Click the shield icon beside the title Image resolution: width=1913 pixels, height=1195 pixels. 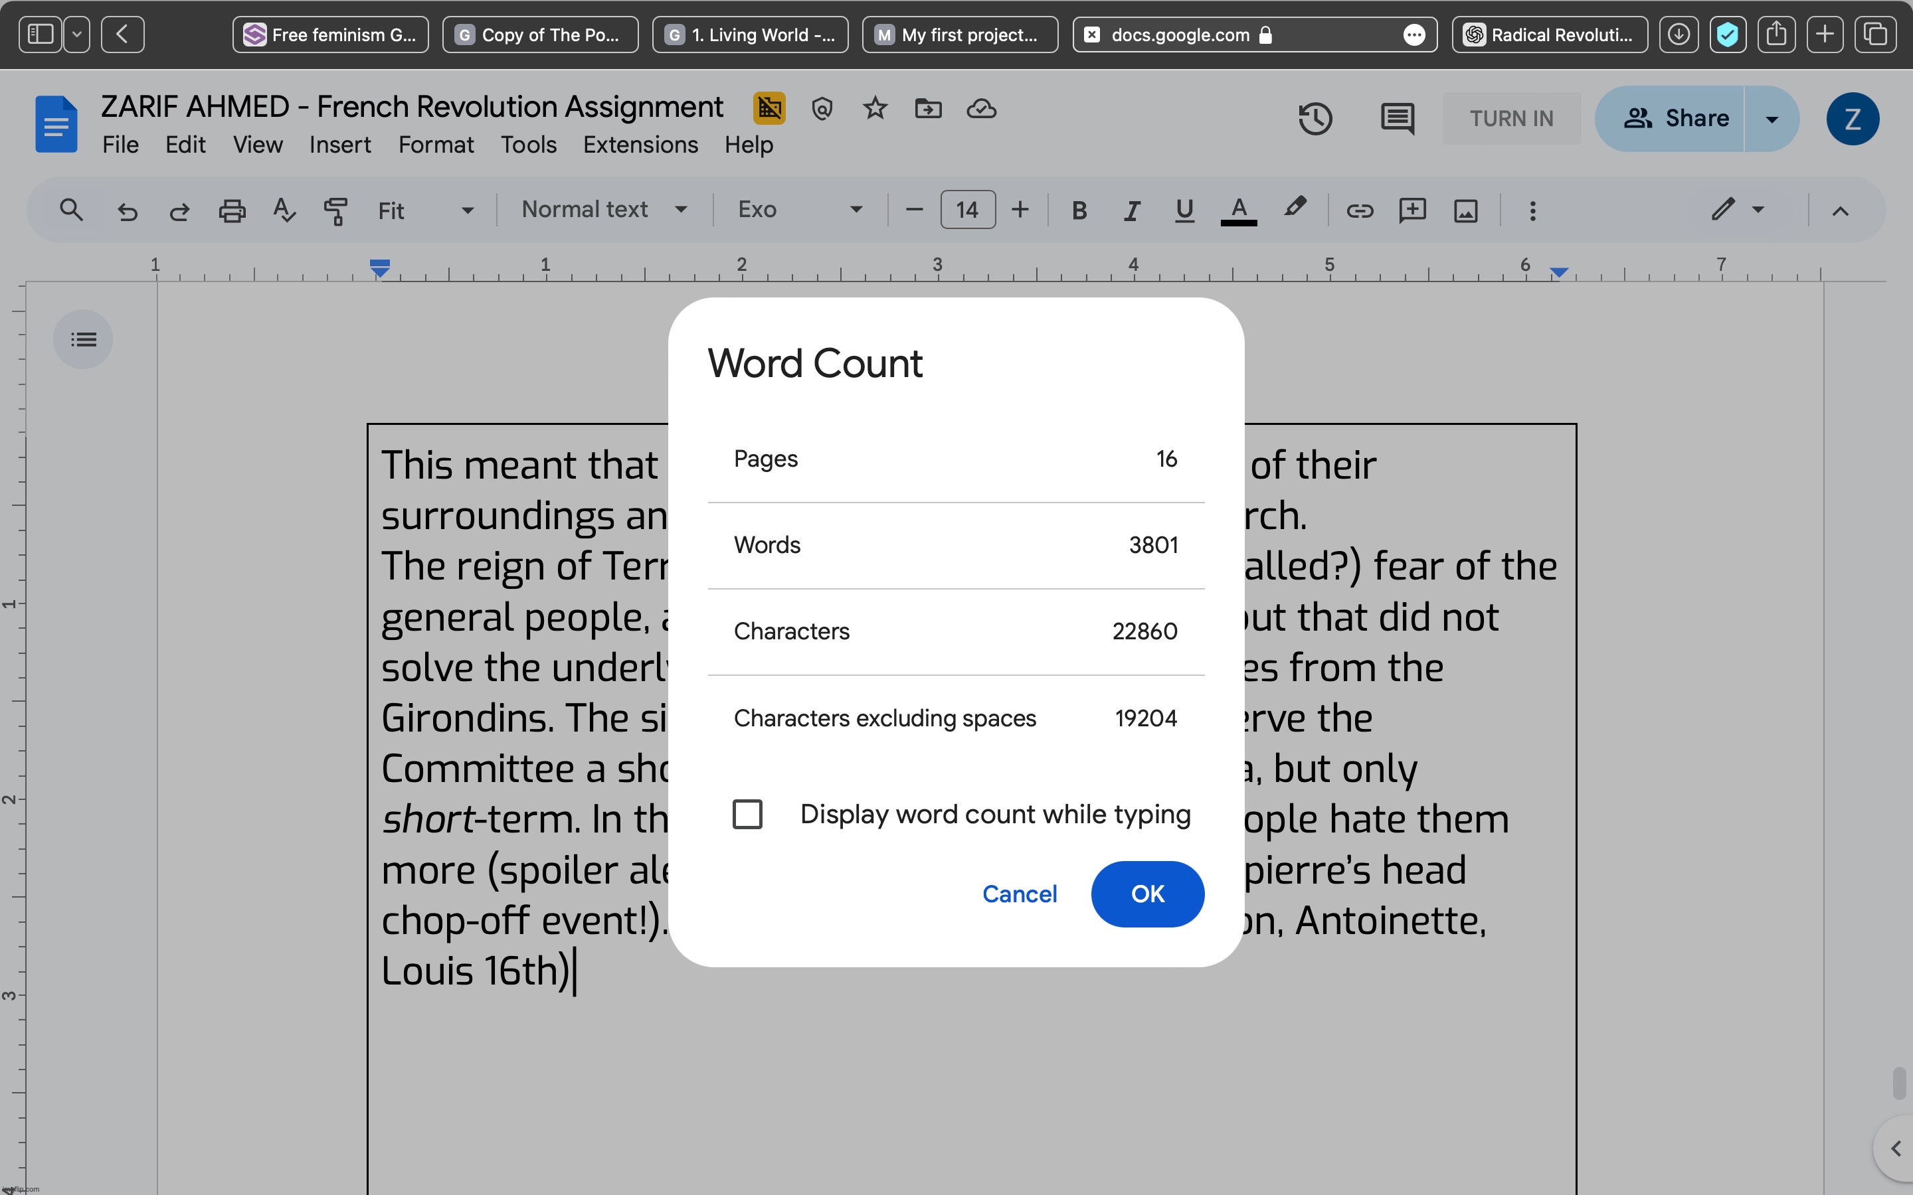(822, 108)
